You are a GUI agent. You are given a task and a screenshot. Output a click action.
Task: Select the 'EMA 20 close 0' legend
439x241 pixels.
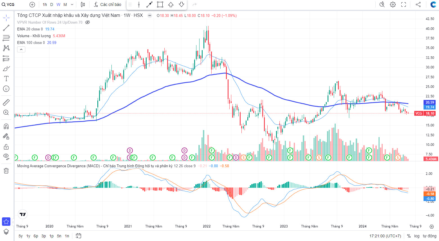[x=30, y=29]
